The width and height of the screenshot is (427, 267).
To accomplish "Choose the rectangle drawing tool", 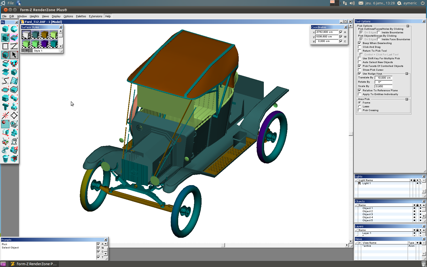I will (5, 46).
